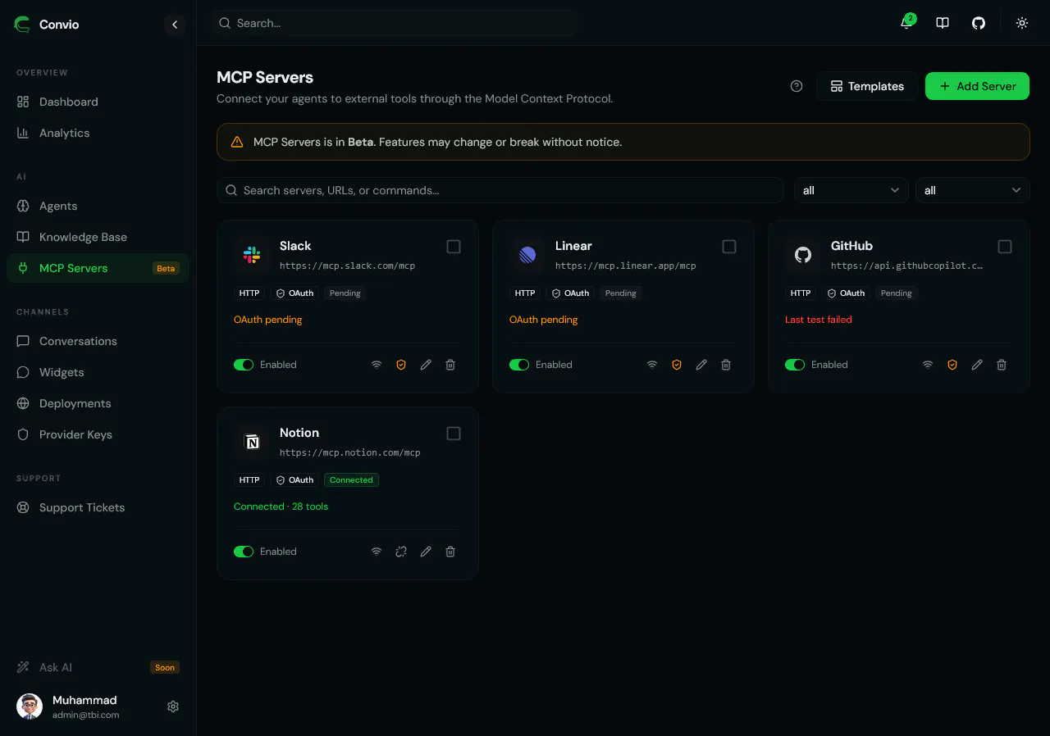Disable the GitHub server toggle
The image size is (1050, 736).
point(795,365)
